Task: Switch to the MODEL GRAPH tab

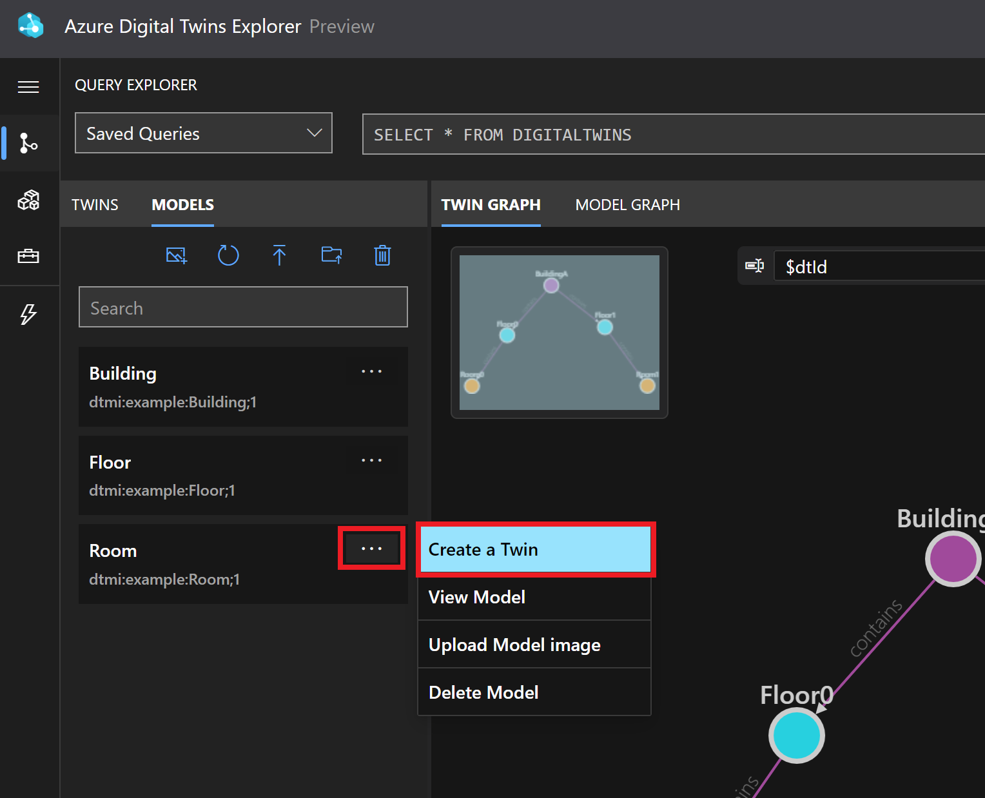Action: tap(627, 204)
